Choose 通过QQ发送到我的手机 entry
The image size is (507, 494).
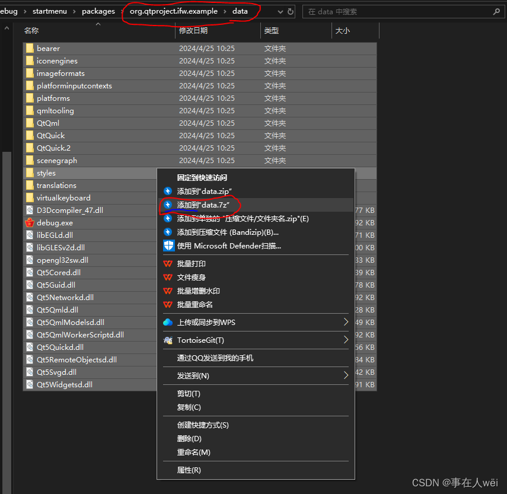[x=256, y=358]
